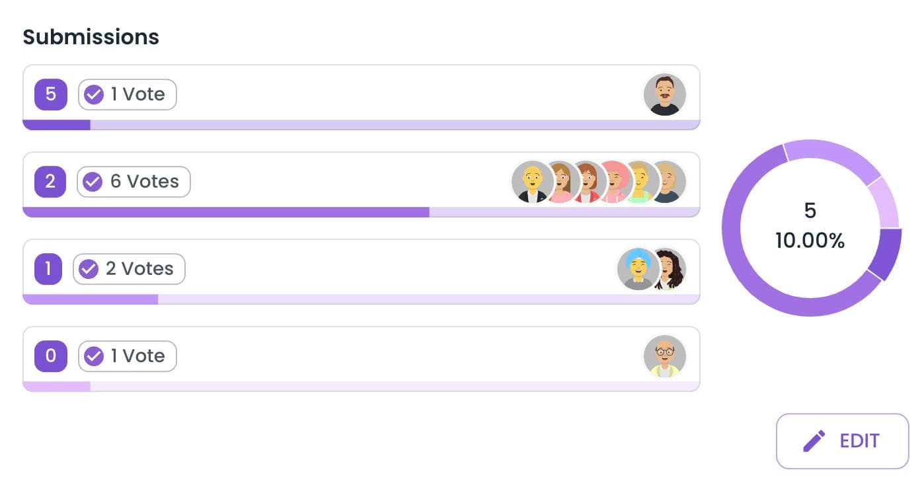Click the glasses-wearing elderly man avatar
This screenshot has width=924, height=493.
664,356
